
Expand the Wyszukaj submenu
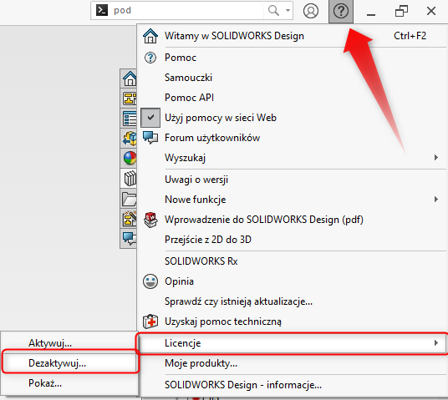click(x=293, y=158)
